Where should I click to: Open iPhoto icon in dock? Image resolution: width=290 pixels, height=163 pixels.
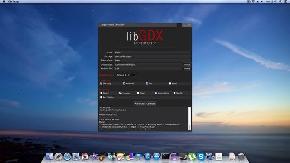point(112,156)
